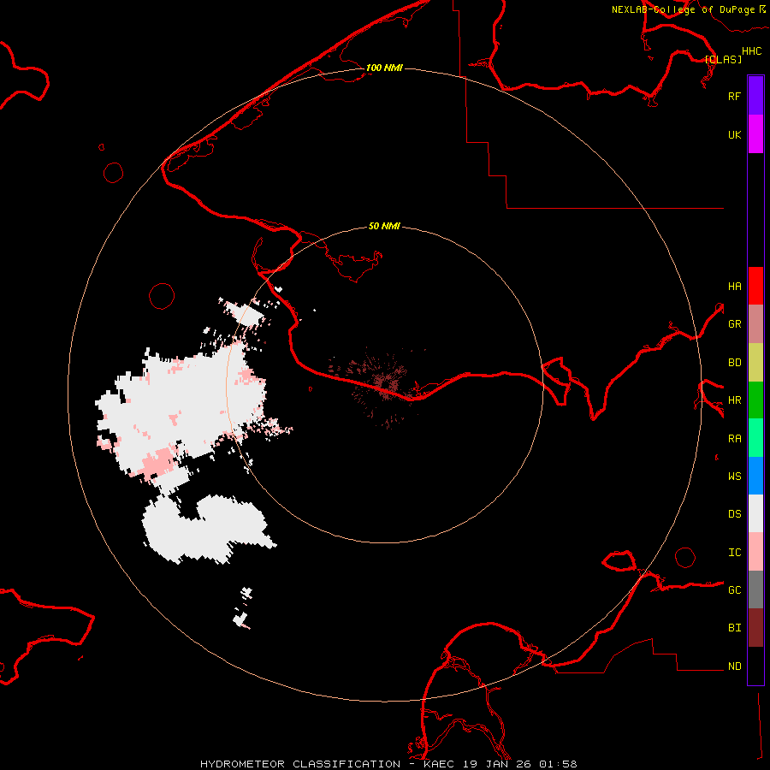Select the GC gray legend swatch

tap(755, 589)
